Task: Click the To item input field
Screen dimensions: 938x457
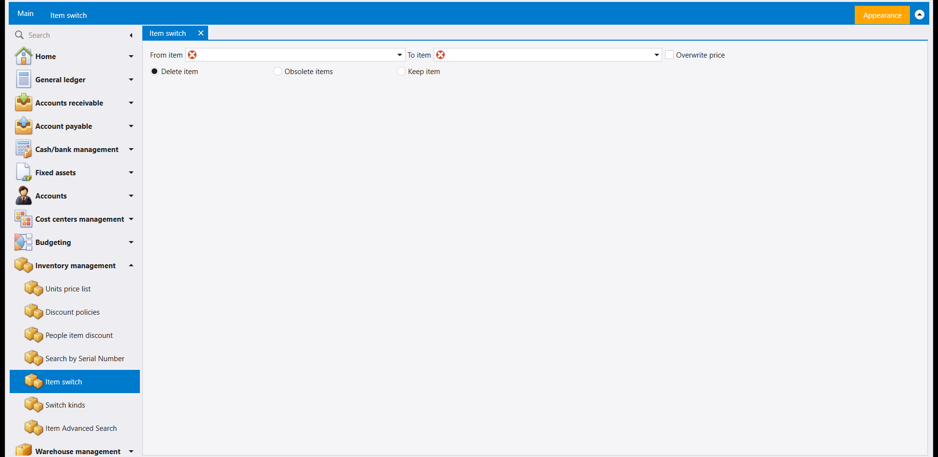Action: pos(548,55)
